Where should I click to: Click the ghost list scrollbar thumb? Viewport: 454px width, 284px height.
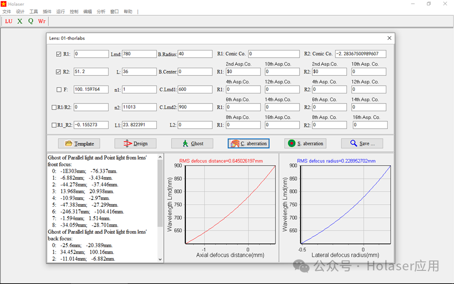coord(160,193)
